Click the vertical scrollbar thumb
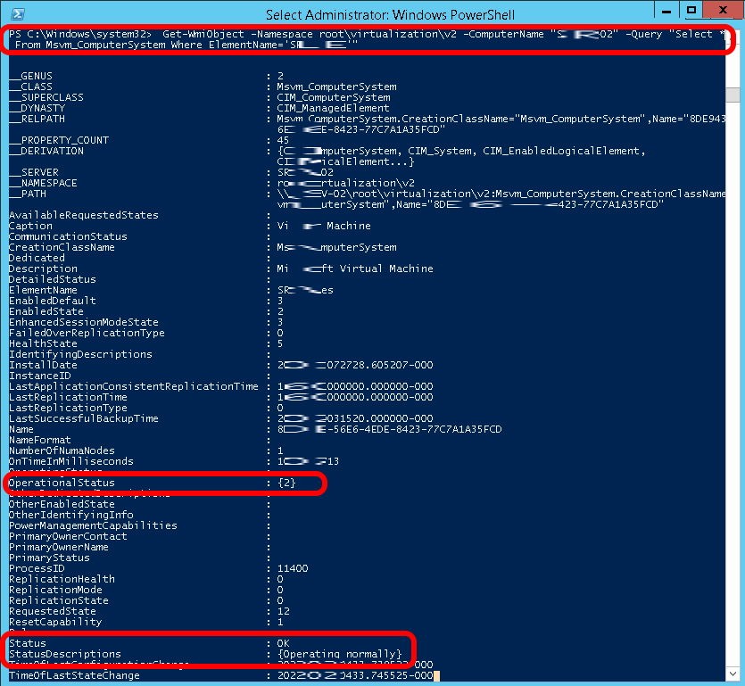Screen dimensions: 745x686 click(x=733, y=95)
